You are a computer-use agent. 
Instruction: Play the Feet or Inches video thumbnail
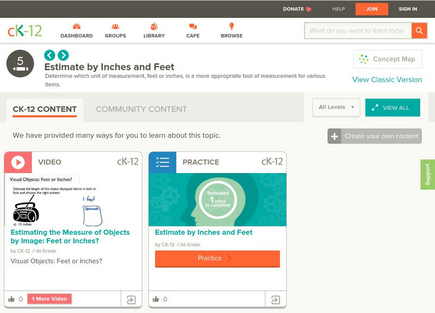[x=73, y=200]
